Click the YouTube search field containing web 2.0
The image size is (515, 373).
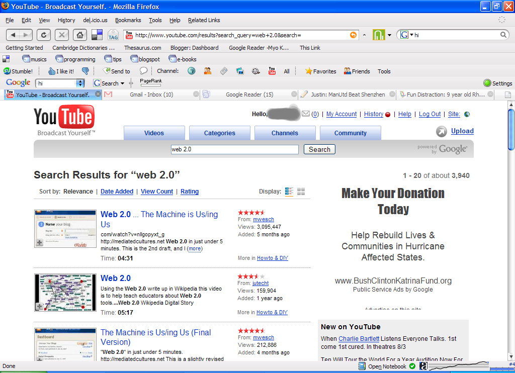235,149
